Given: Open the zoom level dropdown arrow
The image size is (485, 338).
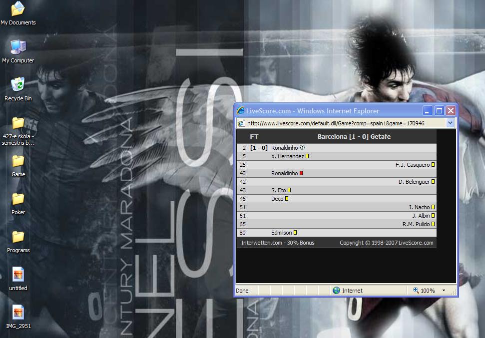Looking at the screenshot, I should [x=444, y=290].
